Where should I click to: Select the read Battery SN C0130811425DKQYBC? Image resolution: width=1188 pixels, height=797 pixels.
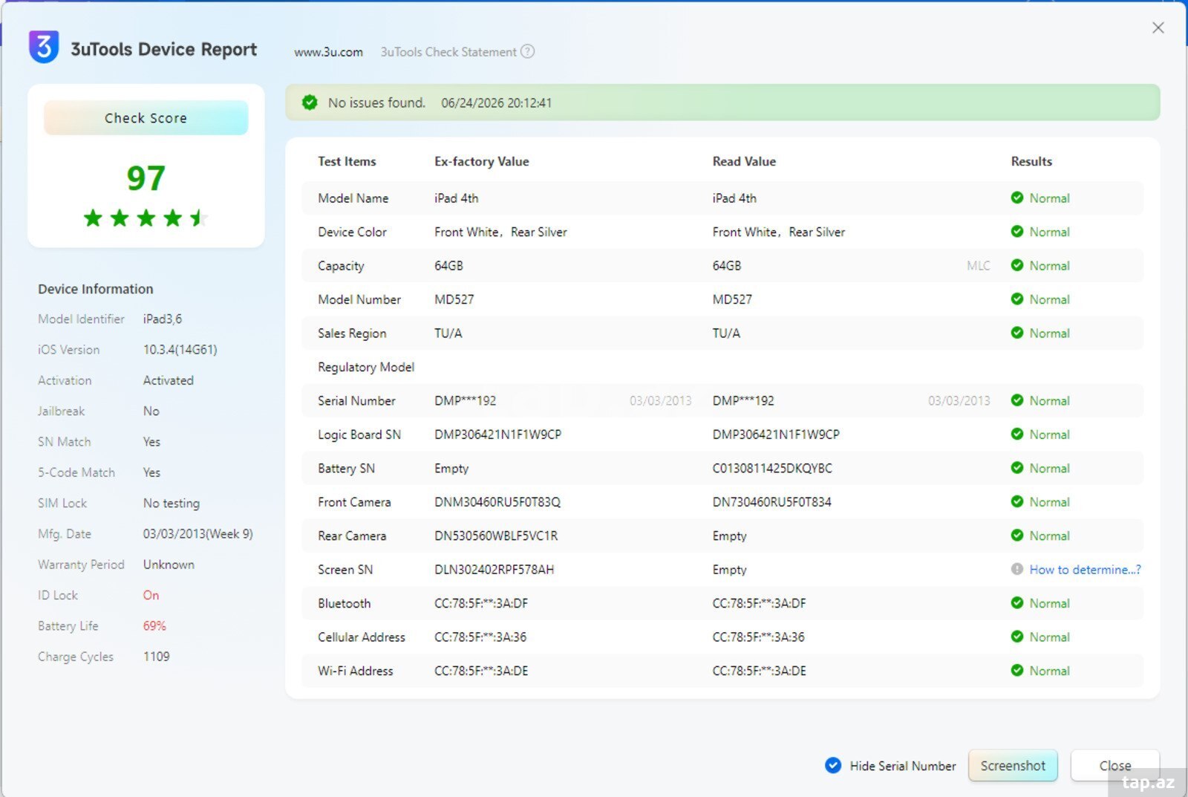coord(772,468)
